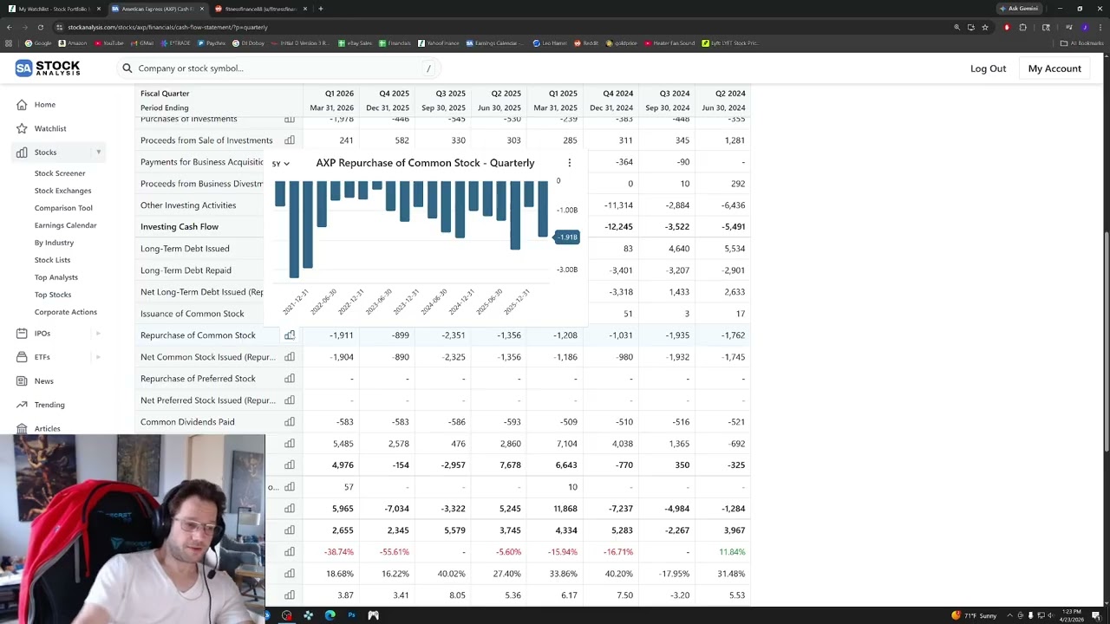Open Microsoft Edge from the taskbar
This screenshot has width=1110, height=624.
[330, 615]
